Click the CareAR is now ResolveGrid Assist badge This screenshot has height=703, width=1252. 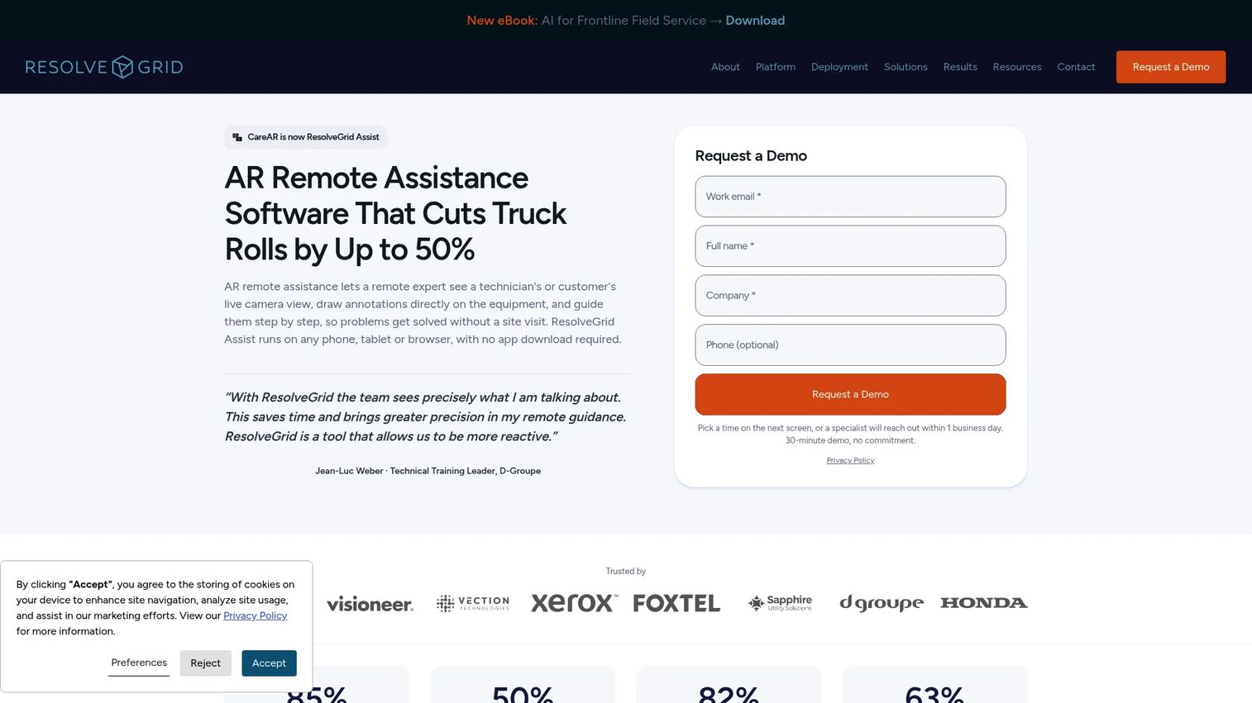(x=306, y=137)
